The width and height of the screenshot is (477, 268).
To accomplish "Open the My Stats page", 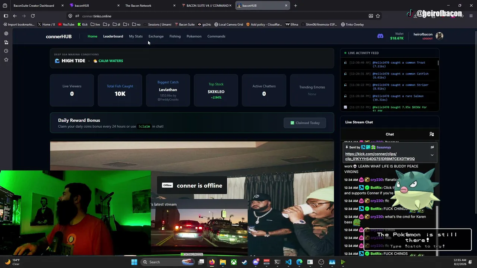I will click(136, 36).
